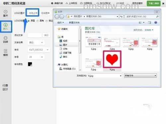The height and width of the screenshot is (124, 166).
Task: Select the 描边 stroke LOGO effect radio
Action: point(46,21)
